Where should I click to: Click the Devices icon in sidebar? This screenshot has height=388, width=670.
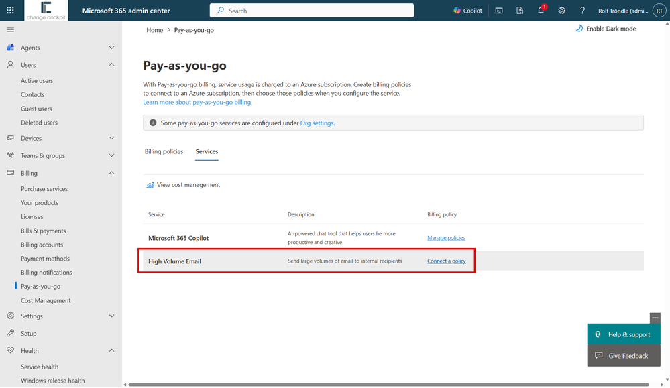coord(10,138)
